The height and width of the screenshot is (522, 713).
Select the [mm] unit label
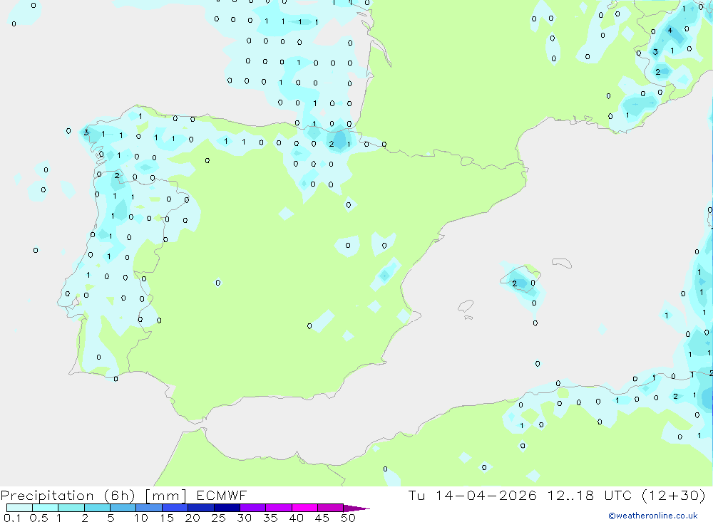(166, 496)
